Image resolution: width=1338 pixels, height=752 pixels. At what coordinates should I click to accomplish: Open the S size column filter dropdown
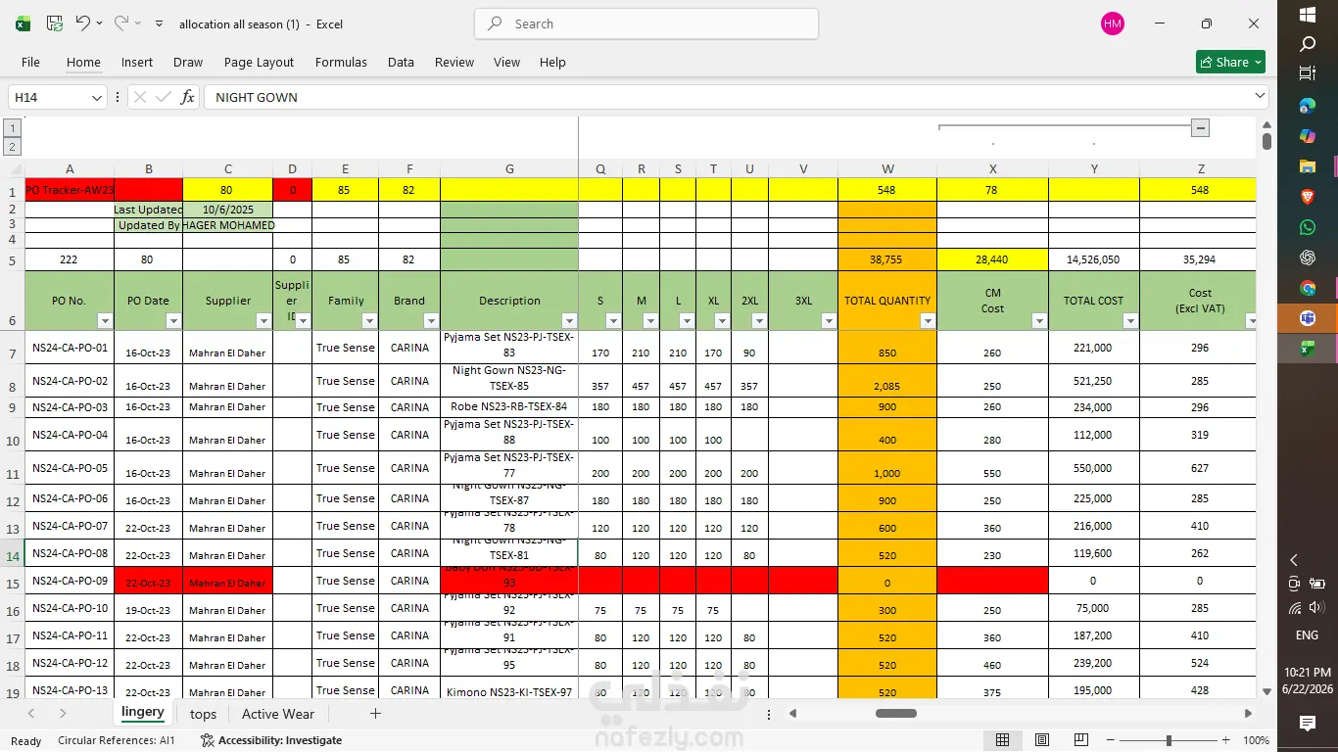(x=613, y=320)
